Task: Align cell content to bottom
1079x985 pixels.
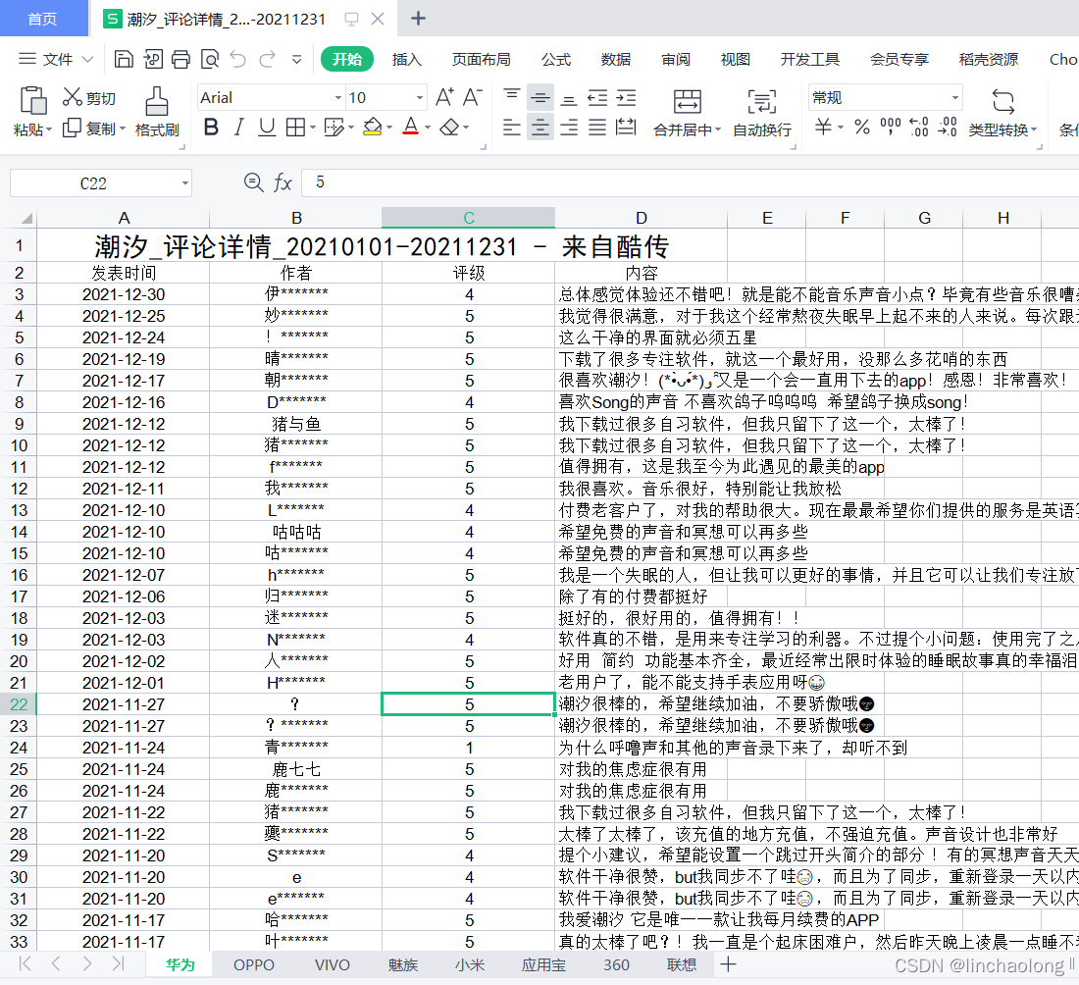Action: (x=568, y=100)
